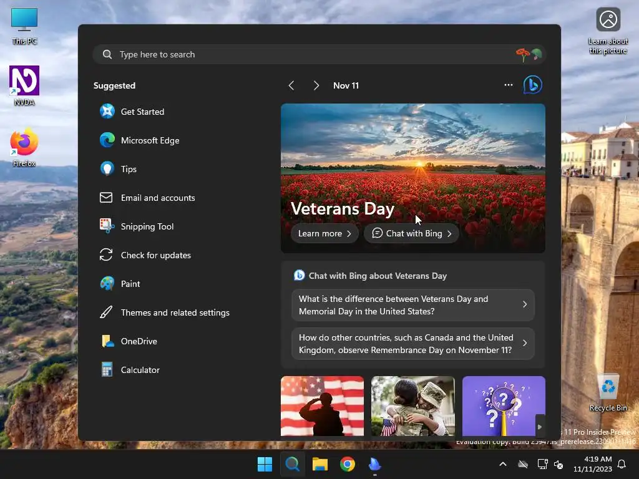Click the Learn more button on Veterans Day
The width and height of the screenshot is (639, 479).
(324, 233)
